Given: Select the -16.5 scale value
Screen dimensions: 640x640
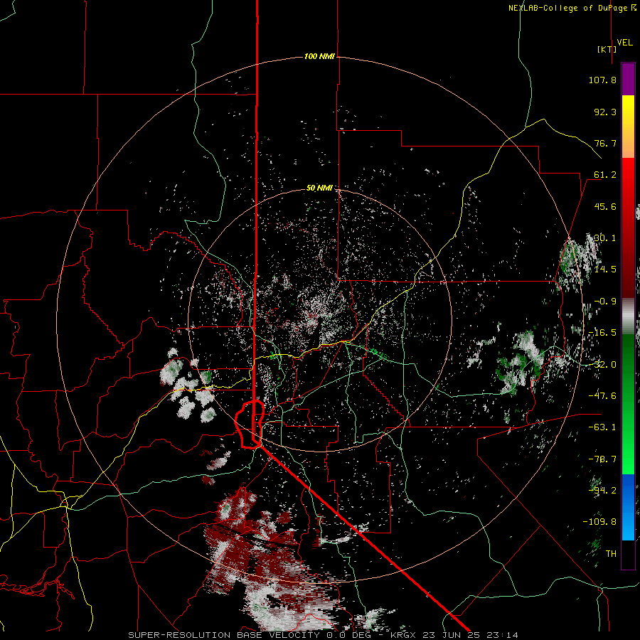Looking at the screenshot, I should [602, 333].
